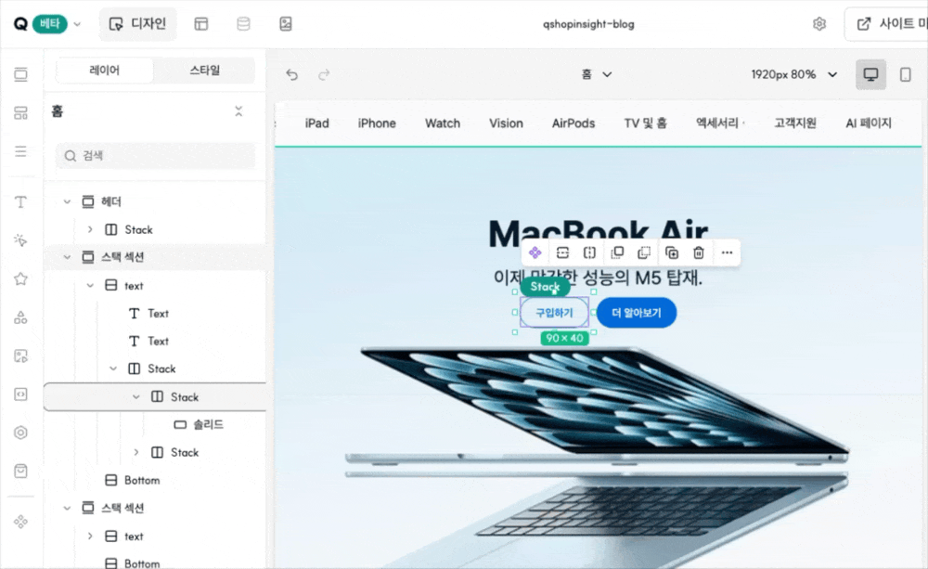Switch to mobile preview mode
Image resolution: width=928 pixels, height=569 pixels.
(x=906, y=74)
